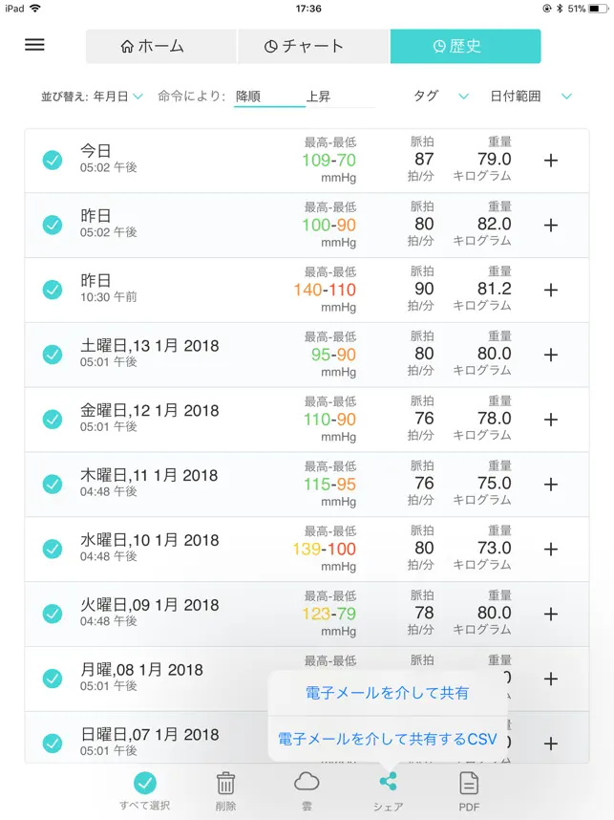This screenshot has width=614, height=820.
Task: Uncheck the 火曜日,09 1月 2018 entry
Action: tap(53, 614)
